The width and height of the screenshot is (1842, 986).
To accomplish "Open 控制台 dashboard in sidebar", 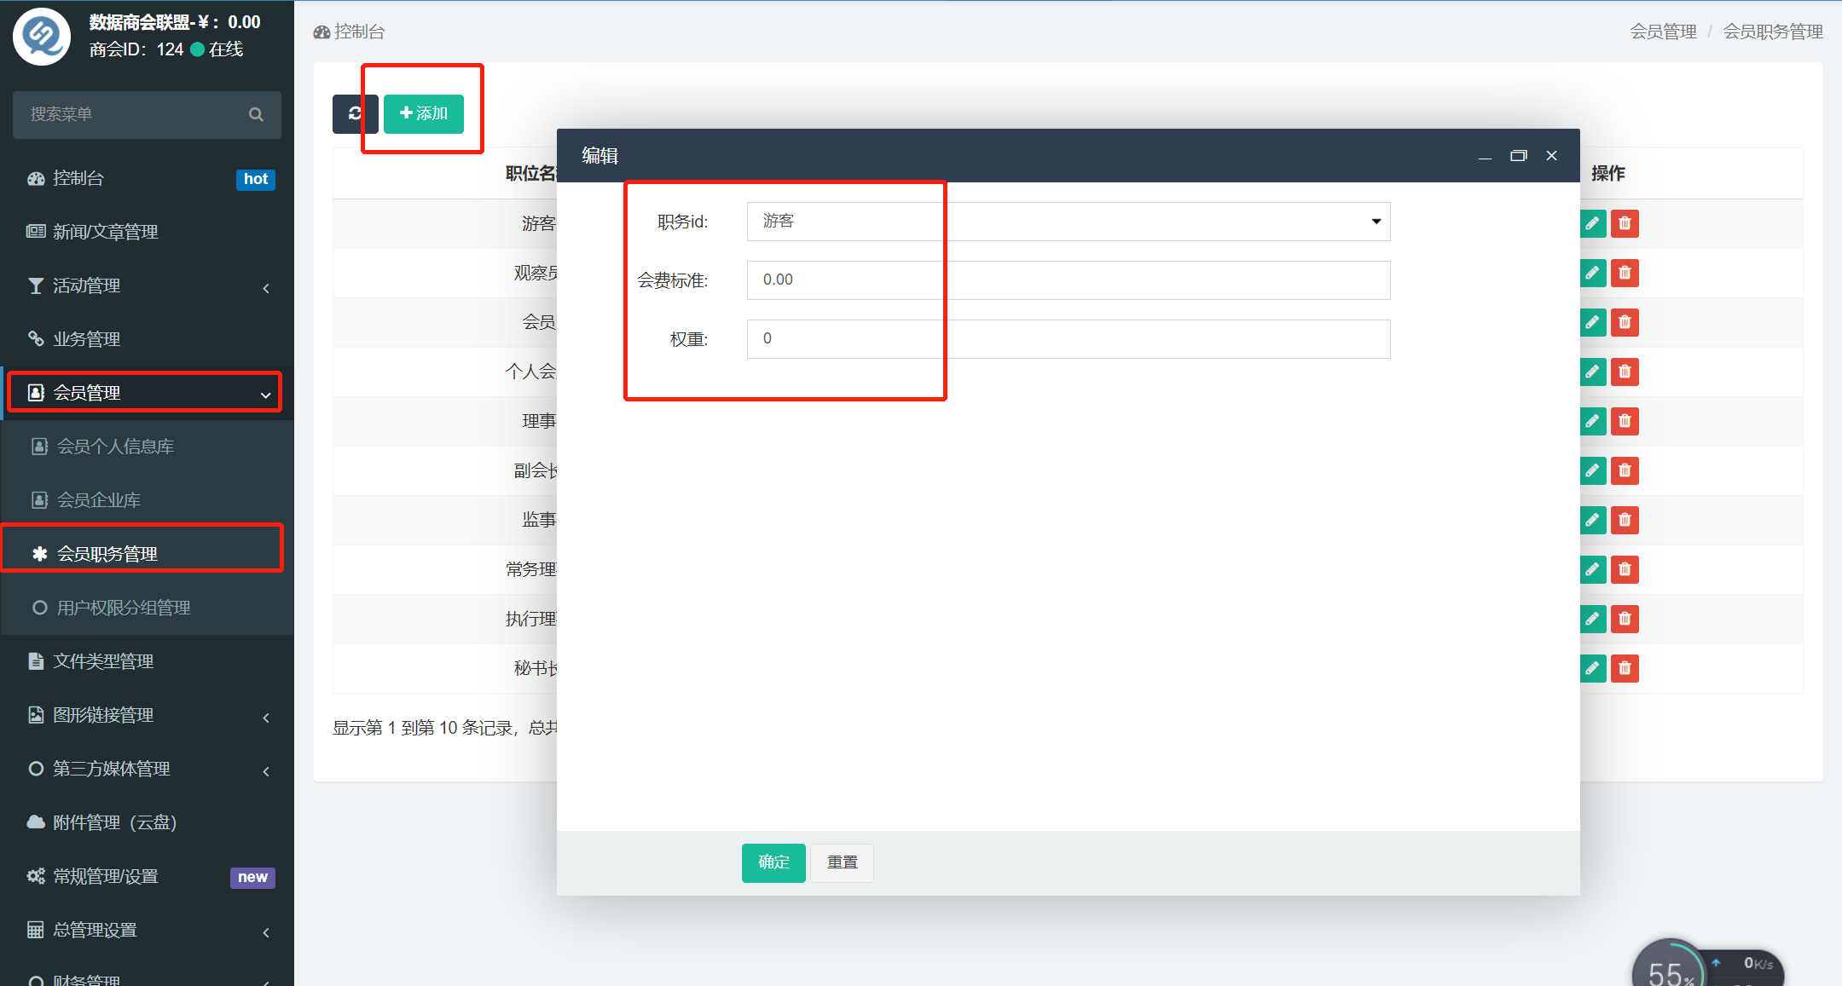I will 78,178.
